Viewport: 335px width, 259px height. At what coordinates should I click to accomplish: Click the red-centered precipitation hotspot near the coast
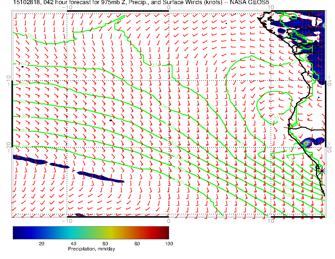pyautogui.click(x=306, y=143)
